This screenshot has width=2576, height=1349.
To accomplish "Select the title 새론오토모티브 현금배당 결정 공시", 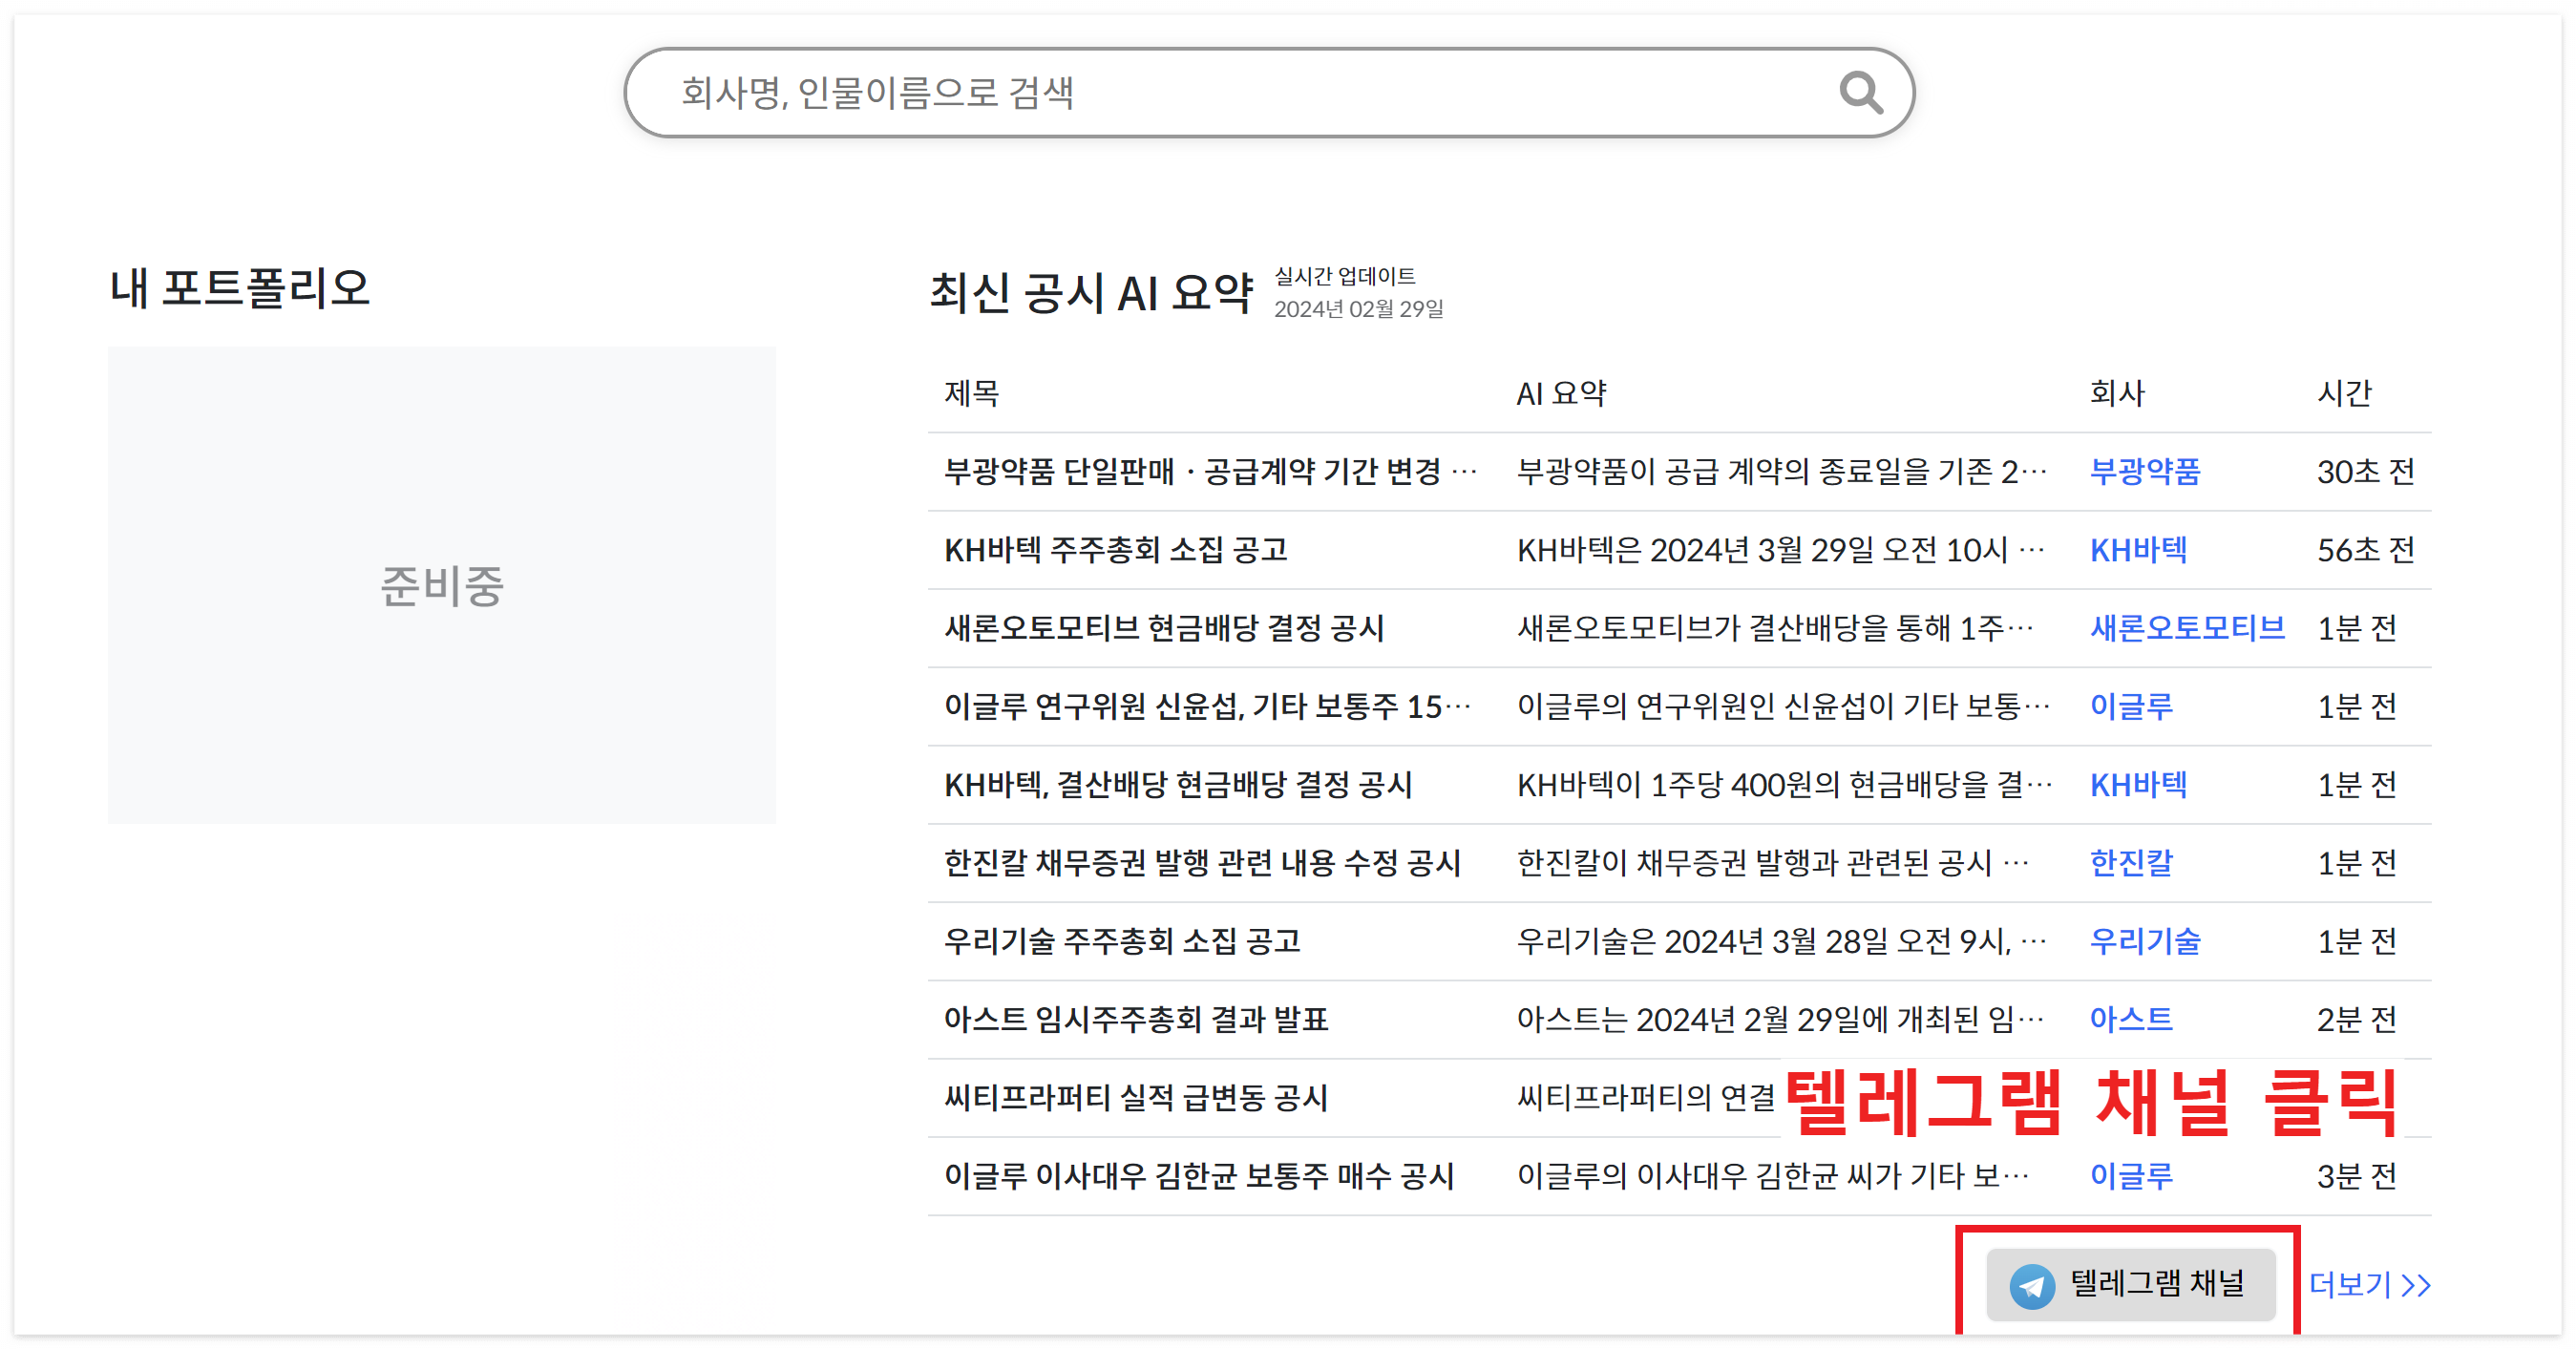I will tap(1164, 628).
